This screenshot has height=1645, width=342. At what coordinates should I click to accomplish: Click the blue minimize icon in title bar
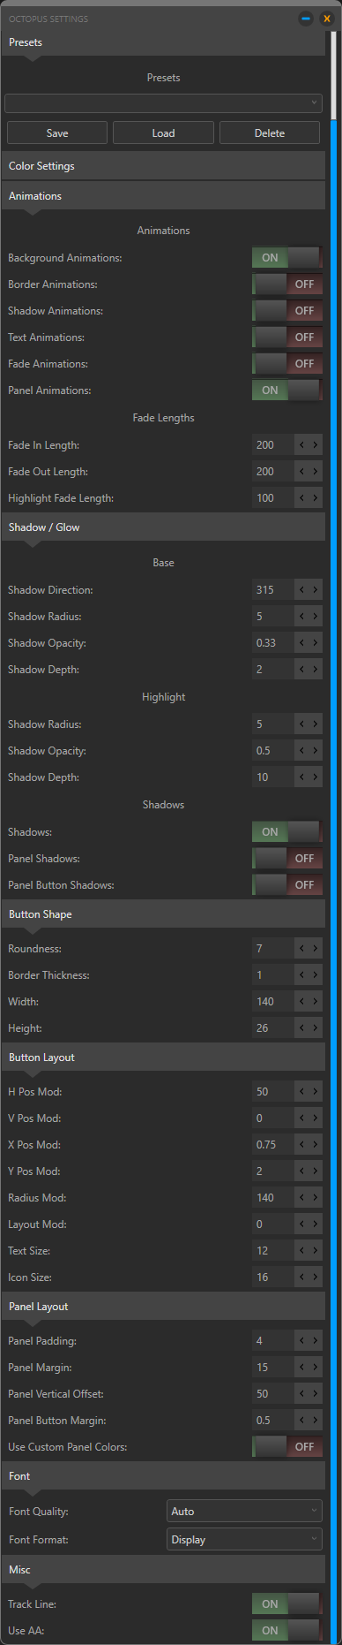(x=306, y=18)
